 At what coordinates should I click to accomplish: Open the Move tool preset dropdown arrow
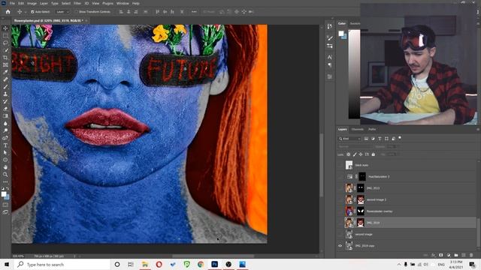[x=25, y=12]
